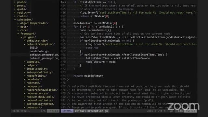Click 'latestStartTime = earliestStartTimeOnNode' on line 469
208x117 pixels.
click(x=118, y=58)
